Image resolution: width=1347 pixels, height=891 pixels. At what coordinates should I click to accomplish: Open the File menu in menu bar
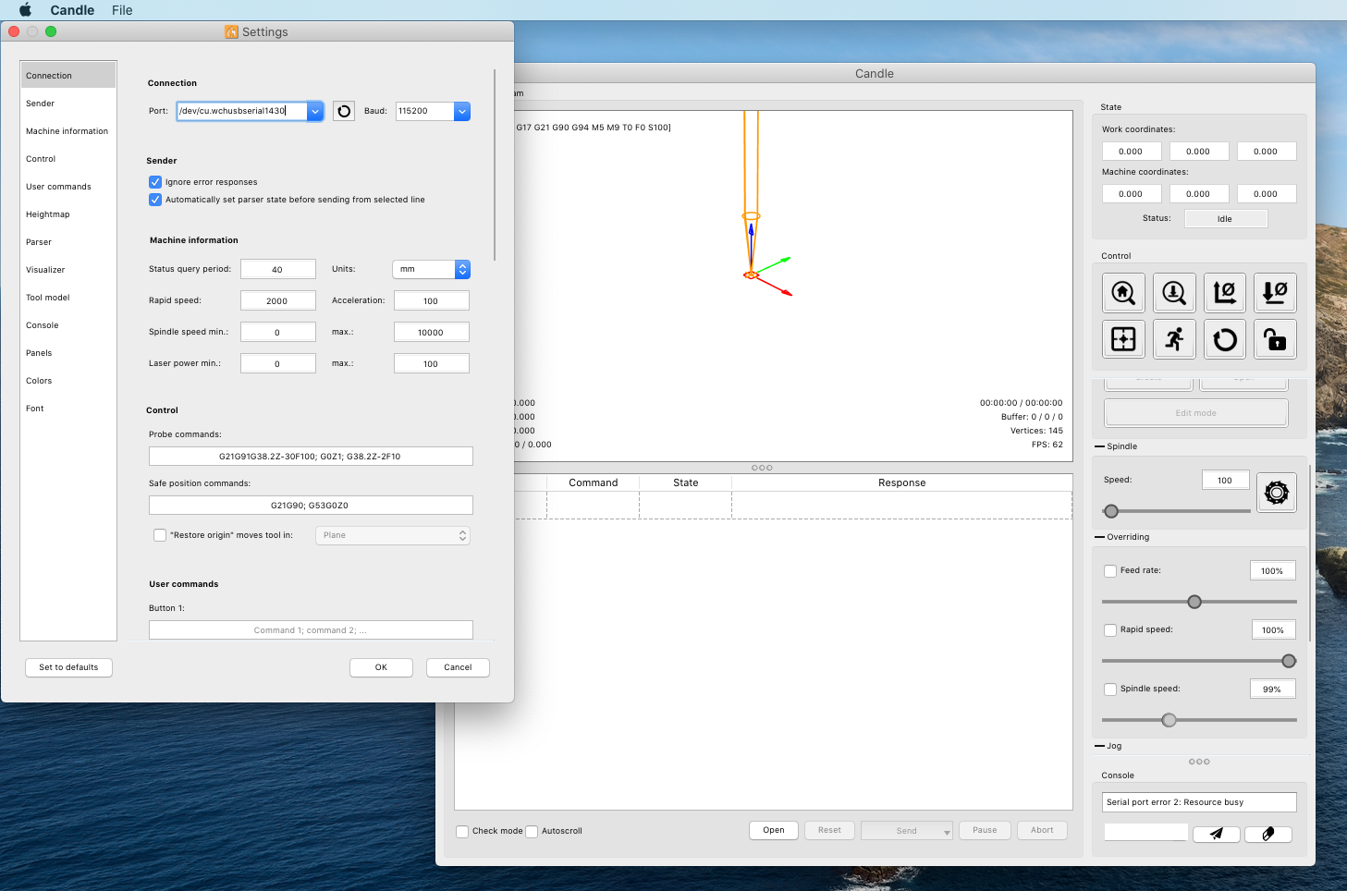click(x=122, y=10)
